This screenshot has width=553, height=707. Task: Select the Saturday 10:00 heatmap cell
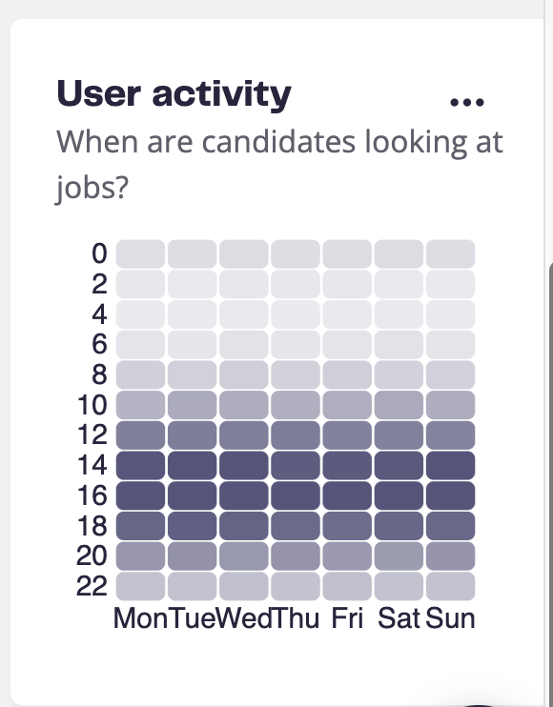click(x=399, y=405)
